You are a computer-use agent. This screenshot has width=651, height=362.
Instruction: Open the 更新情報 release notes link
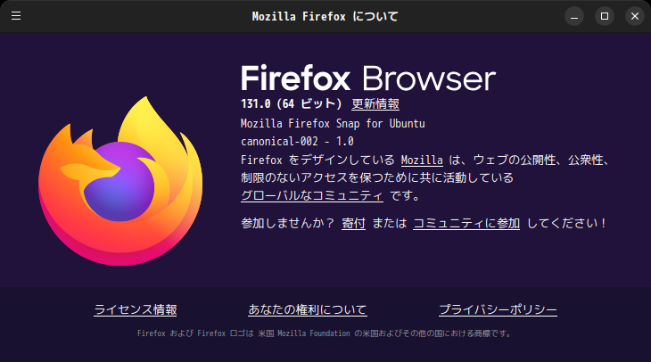coord(375,103)
